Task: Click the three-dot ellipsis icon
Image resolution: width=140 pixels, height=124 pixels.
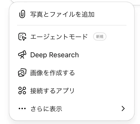Action: click(x=22, y=108)
